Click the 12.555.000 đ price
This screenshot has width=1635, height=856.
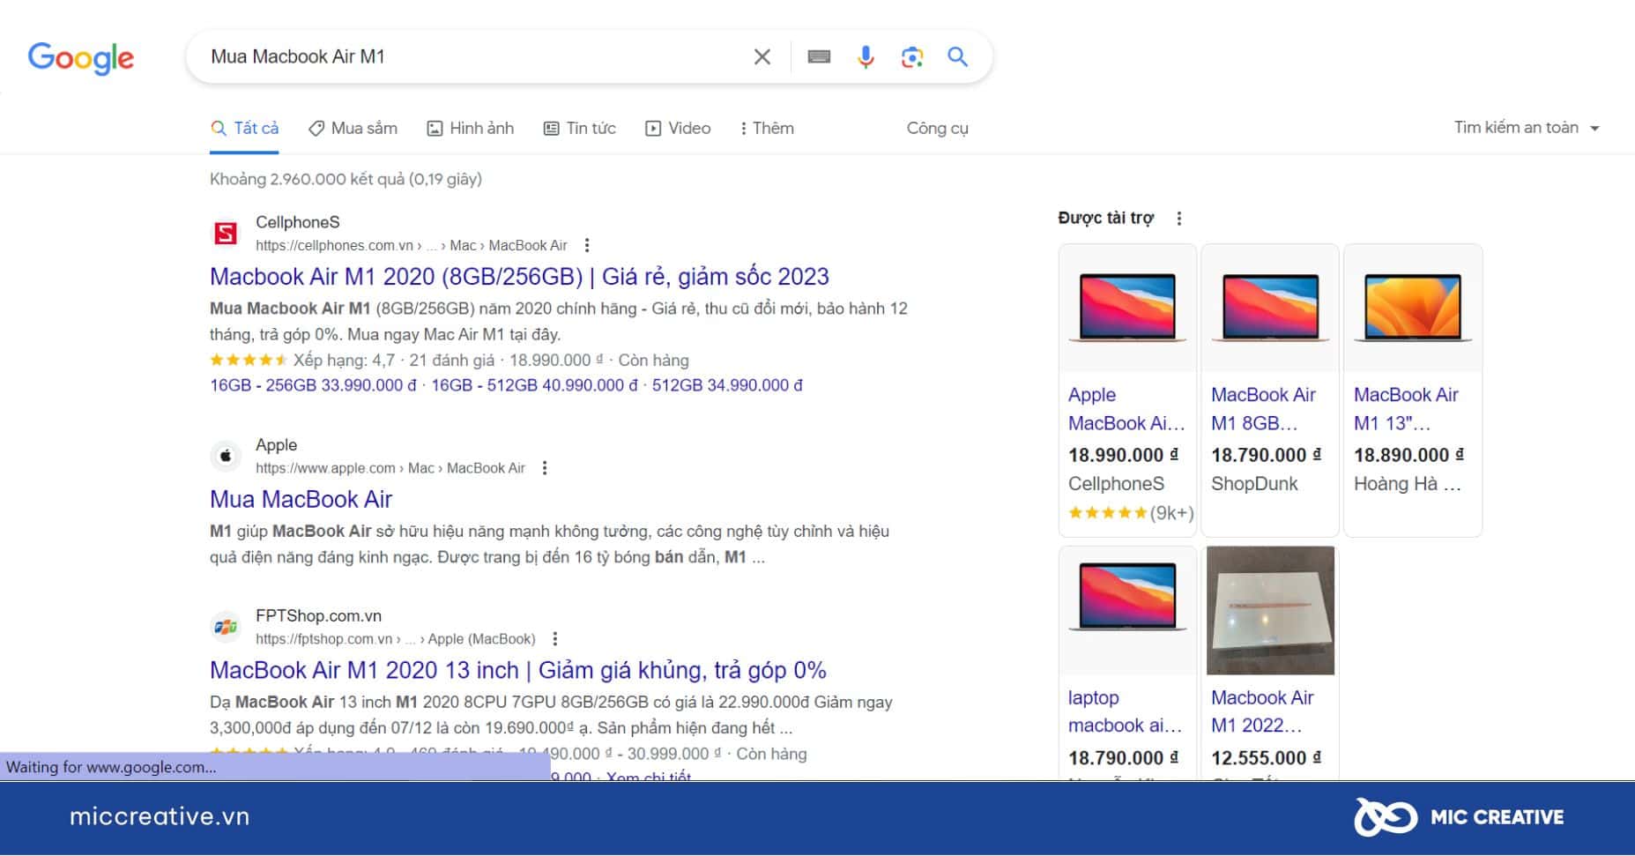pyautogui.click(x=1266, y=758)
